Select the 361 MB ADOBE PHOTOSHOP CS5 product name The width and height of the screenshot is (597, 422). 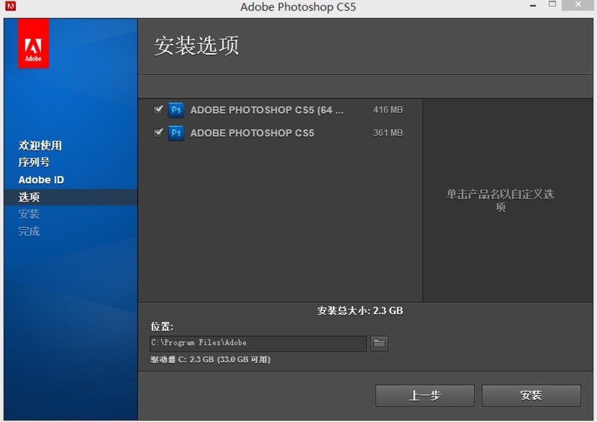[252, 132]
